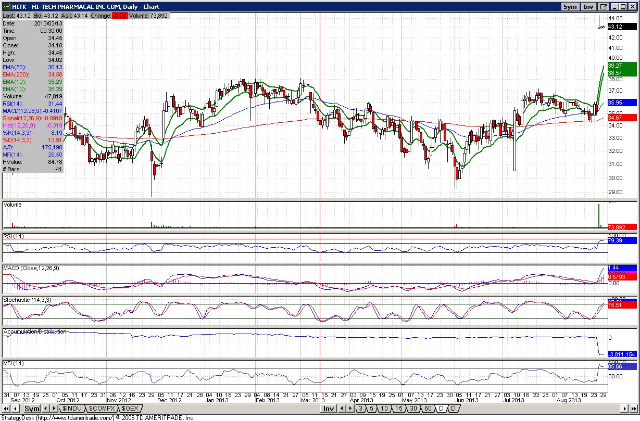This screenshot has height=421, width=640.
Task: Click the Jun 2013 date axis label
Action: (467, 401)
